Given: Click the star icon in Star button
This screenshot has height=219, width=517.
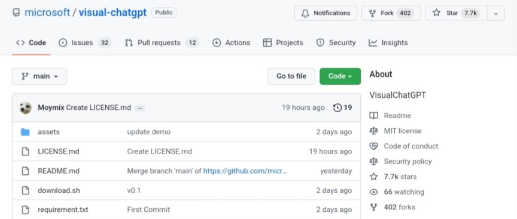Looking at the screenshot, I should [x=437, y=13].
